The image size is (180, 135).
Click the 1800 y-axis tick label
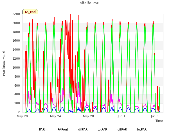16,32
